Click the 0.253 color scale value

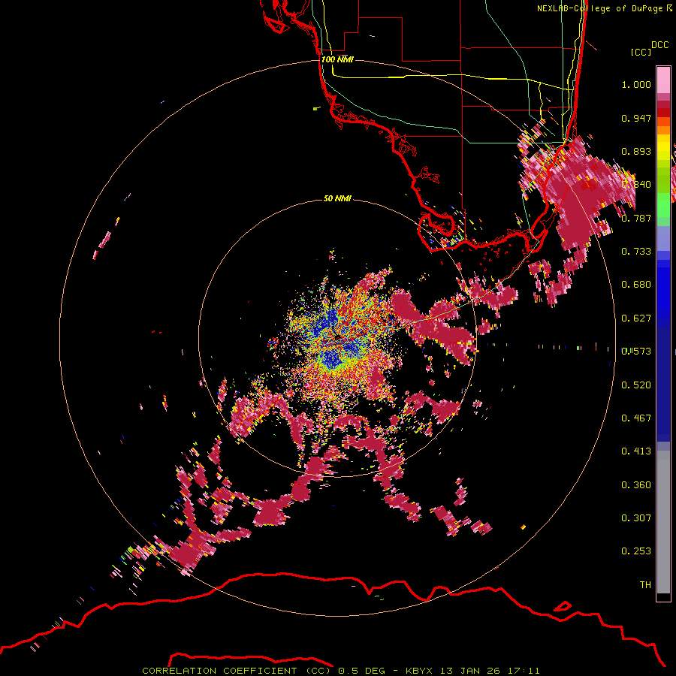click(636, 551)
